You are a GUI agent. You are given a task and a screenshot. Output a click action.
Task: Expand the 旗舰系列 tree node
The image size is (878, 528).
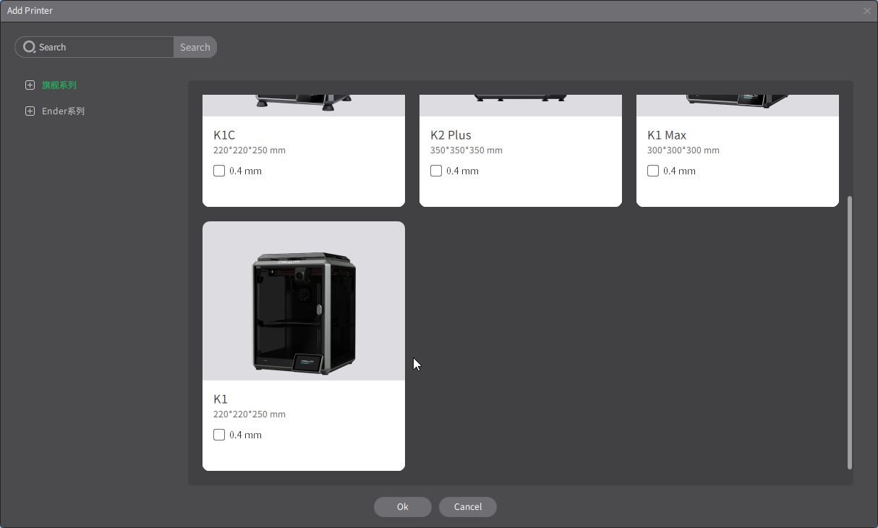click(x=30, y=85)
